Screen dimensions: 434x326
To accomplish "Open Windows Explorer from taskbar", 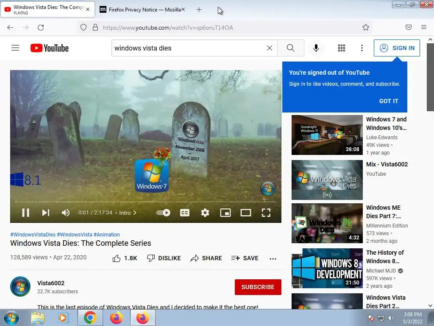I will pyautogui.click(x=38, y=318).
